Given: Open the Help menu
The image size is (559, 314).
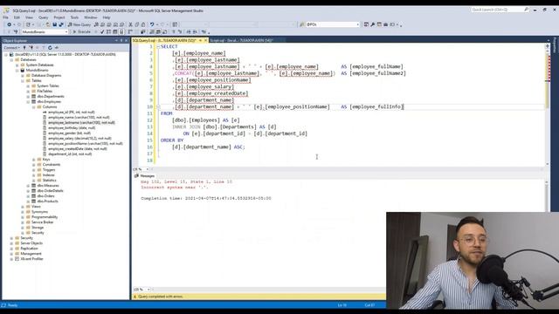Looking at the screenshot, I should [107, 17].
